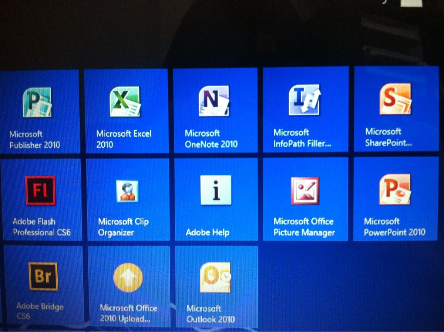Click the Clip Organizer person icon
444x332 pixels.
pyautogui.click(x=127, y=191)
